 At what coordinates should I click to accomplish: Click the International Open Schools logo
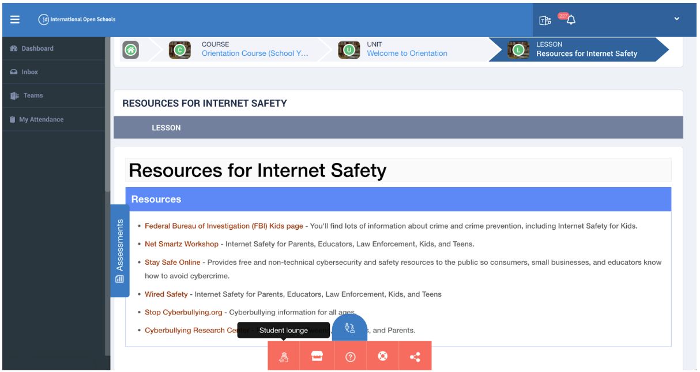(77, 20)
